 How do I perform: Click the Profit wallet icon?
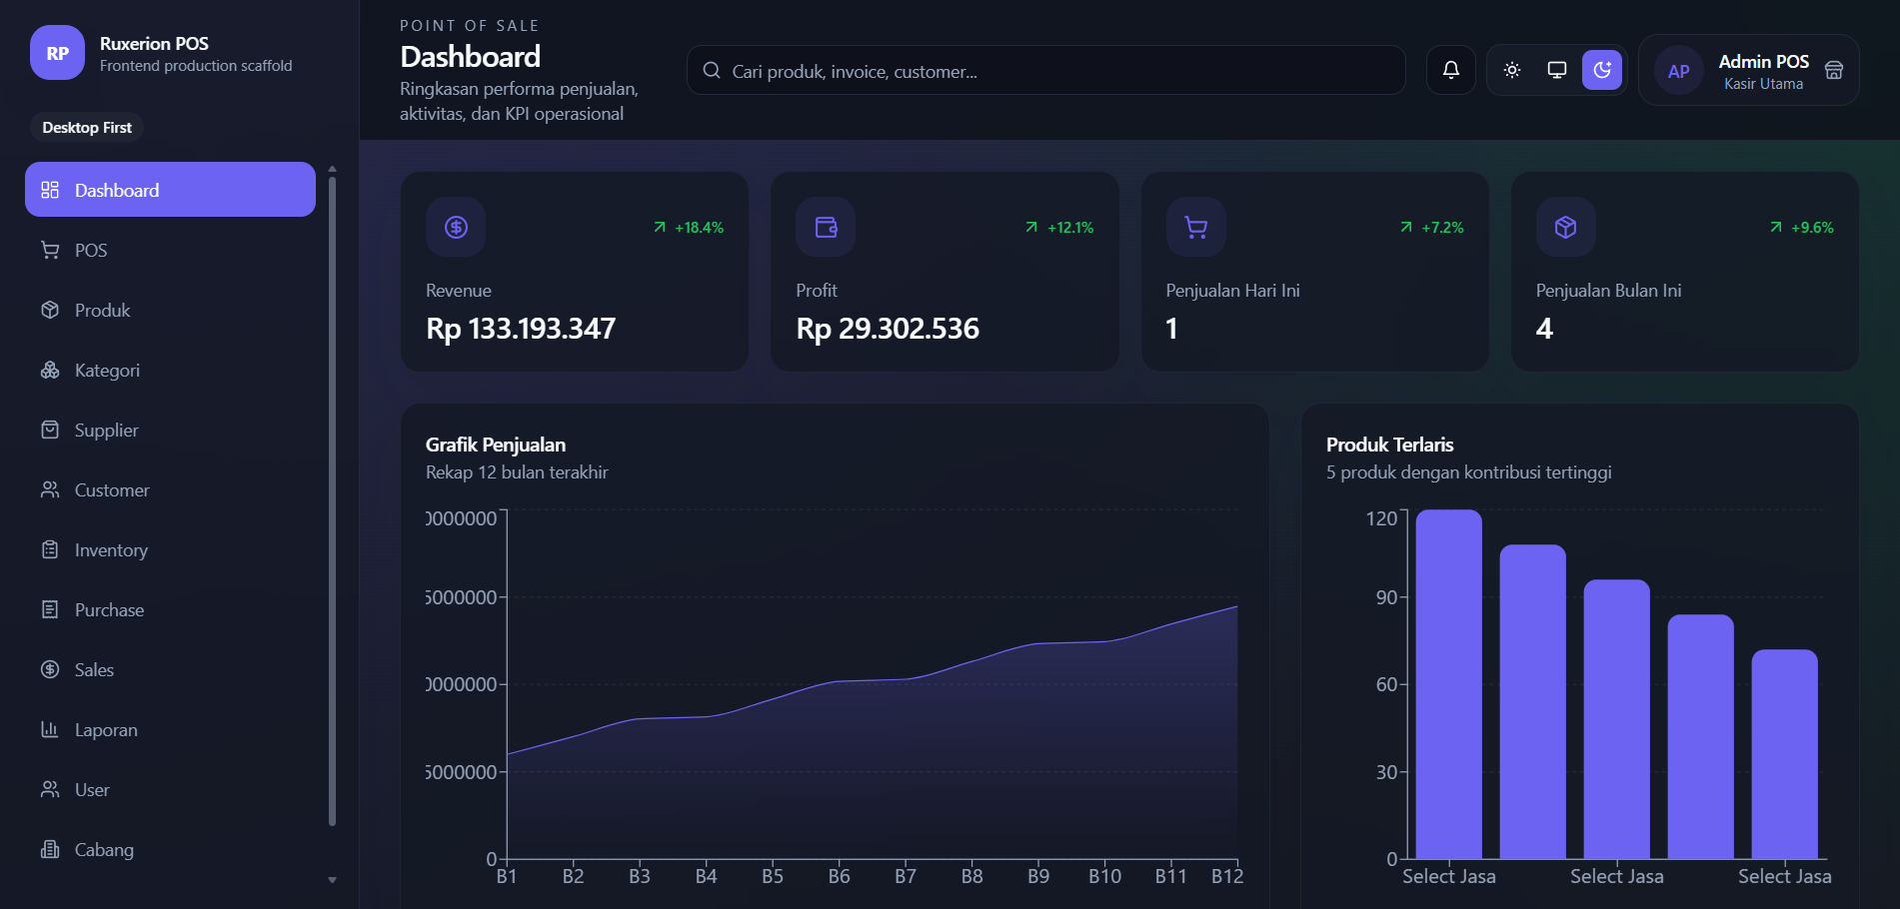click(826, 227)
